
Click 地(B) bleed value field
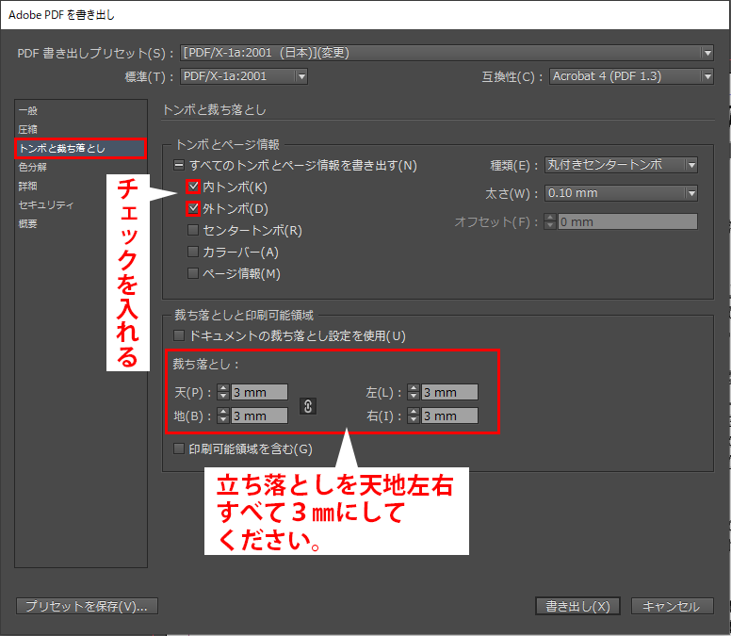[x=259, y=416]
